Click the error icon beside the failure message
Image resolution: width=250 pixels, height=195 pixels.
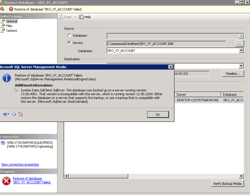(11, 9)
